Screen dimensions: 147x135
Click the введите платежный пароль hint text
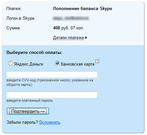tap(30, 100)
